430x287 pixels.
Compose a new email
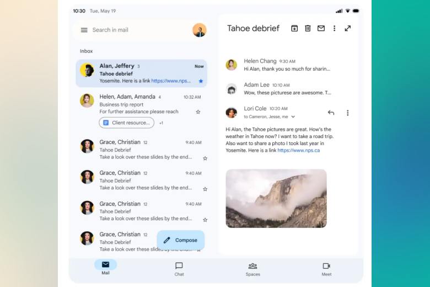click(181, 240)
